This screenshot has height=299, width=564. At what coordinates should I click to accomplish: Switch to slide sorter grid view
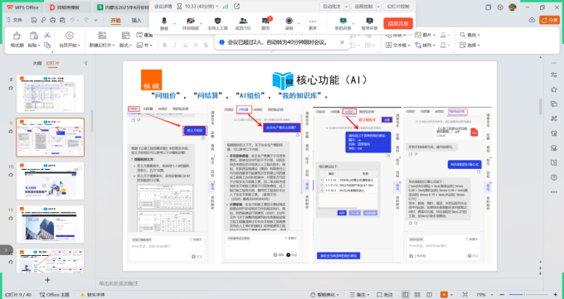[417, 295]
